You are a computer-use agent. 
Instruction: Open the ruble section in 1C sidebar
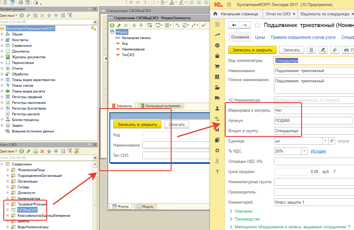click(x=217, y=45)
